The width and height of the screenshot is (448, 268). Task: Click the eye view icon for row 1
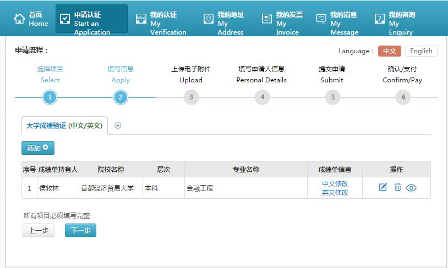tap(411, 188)
